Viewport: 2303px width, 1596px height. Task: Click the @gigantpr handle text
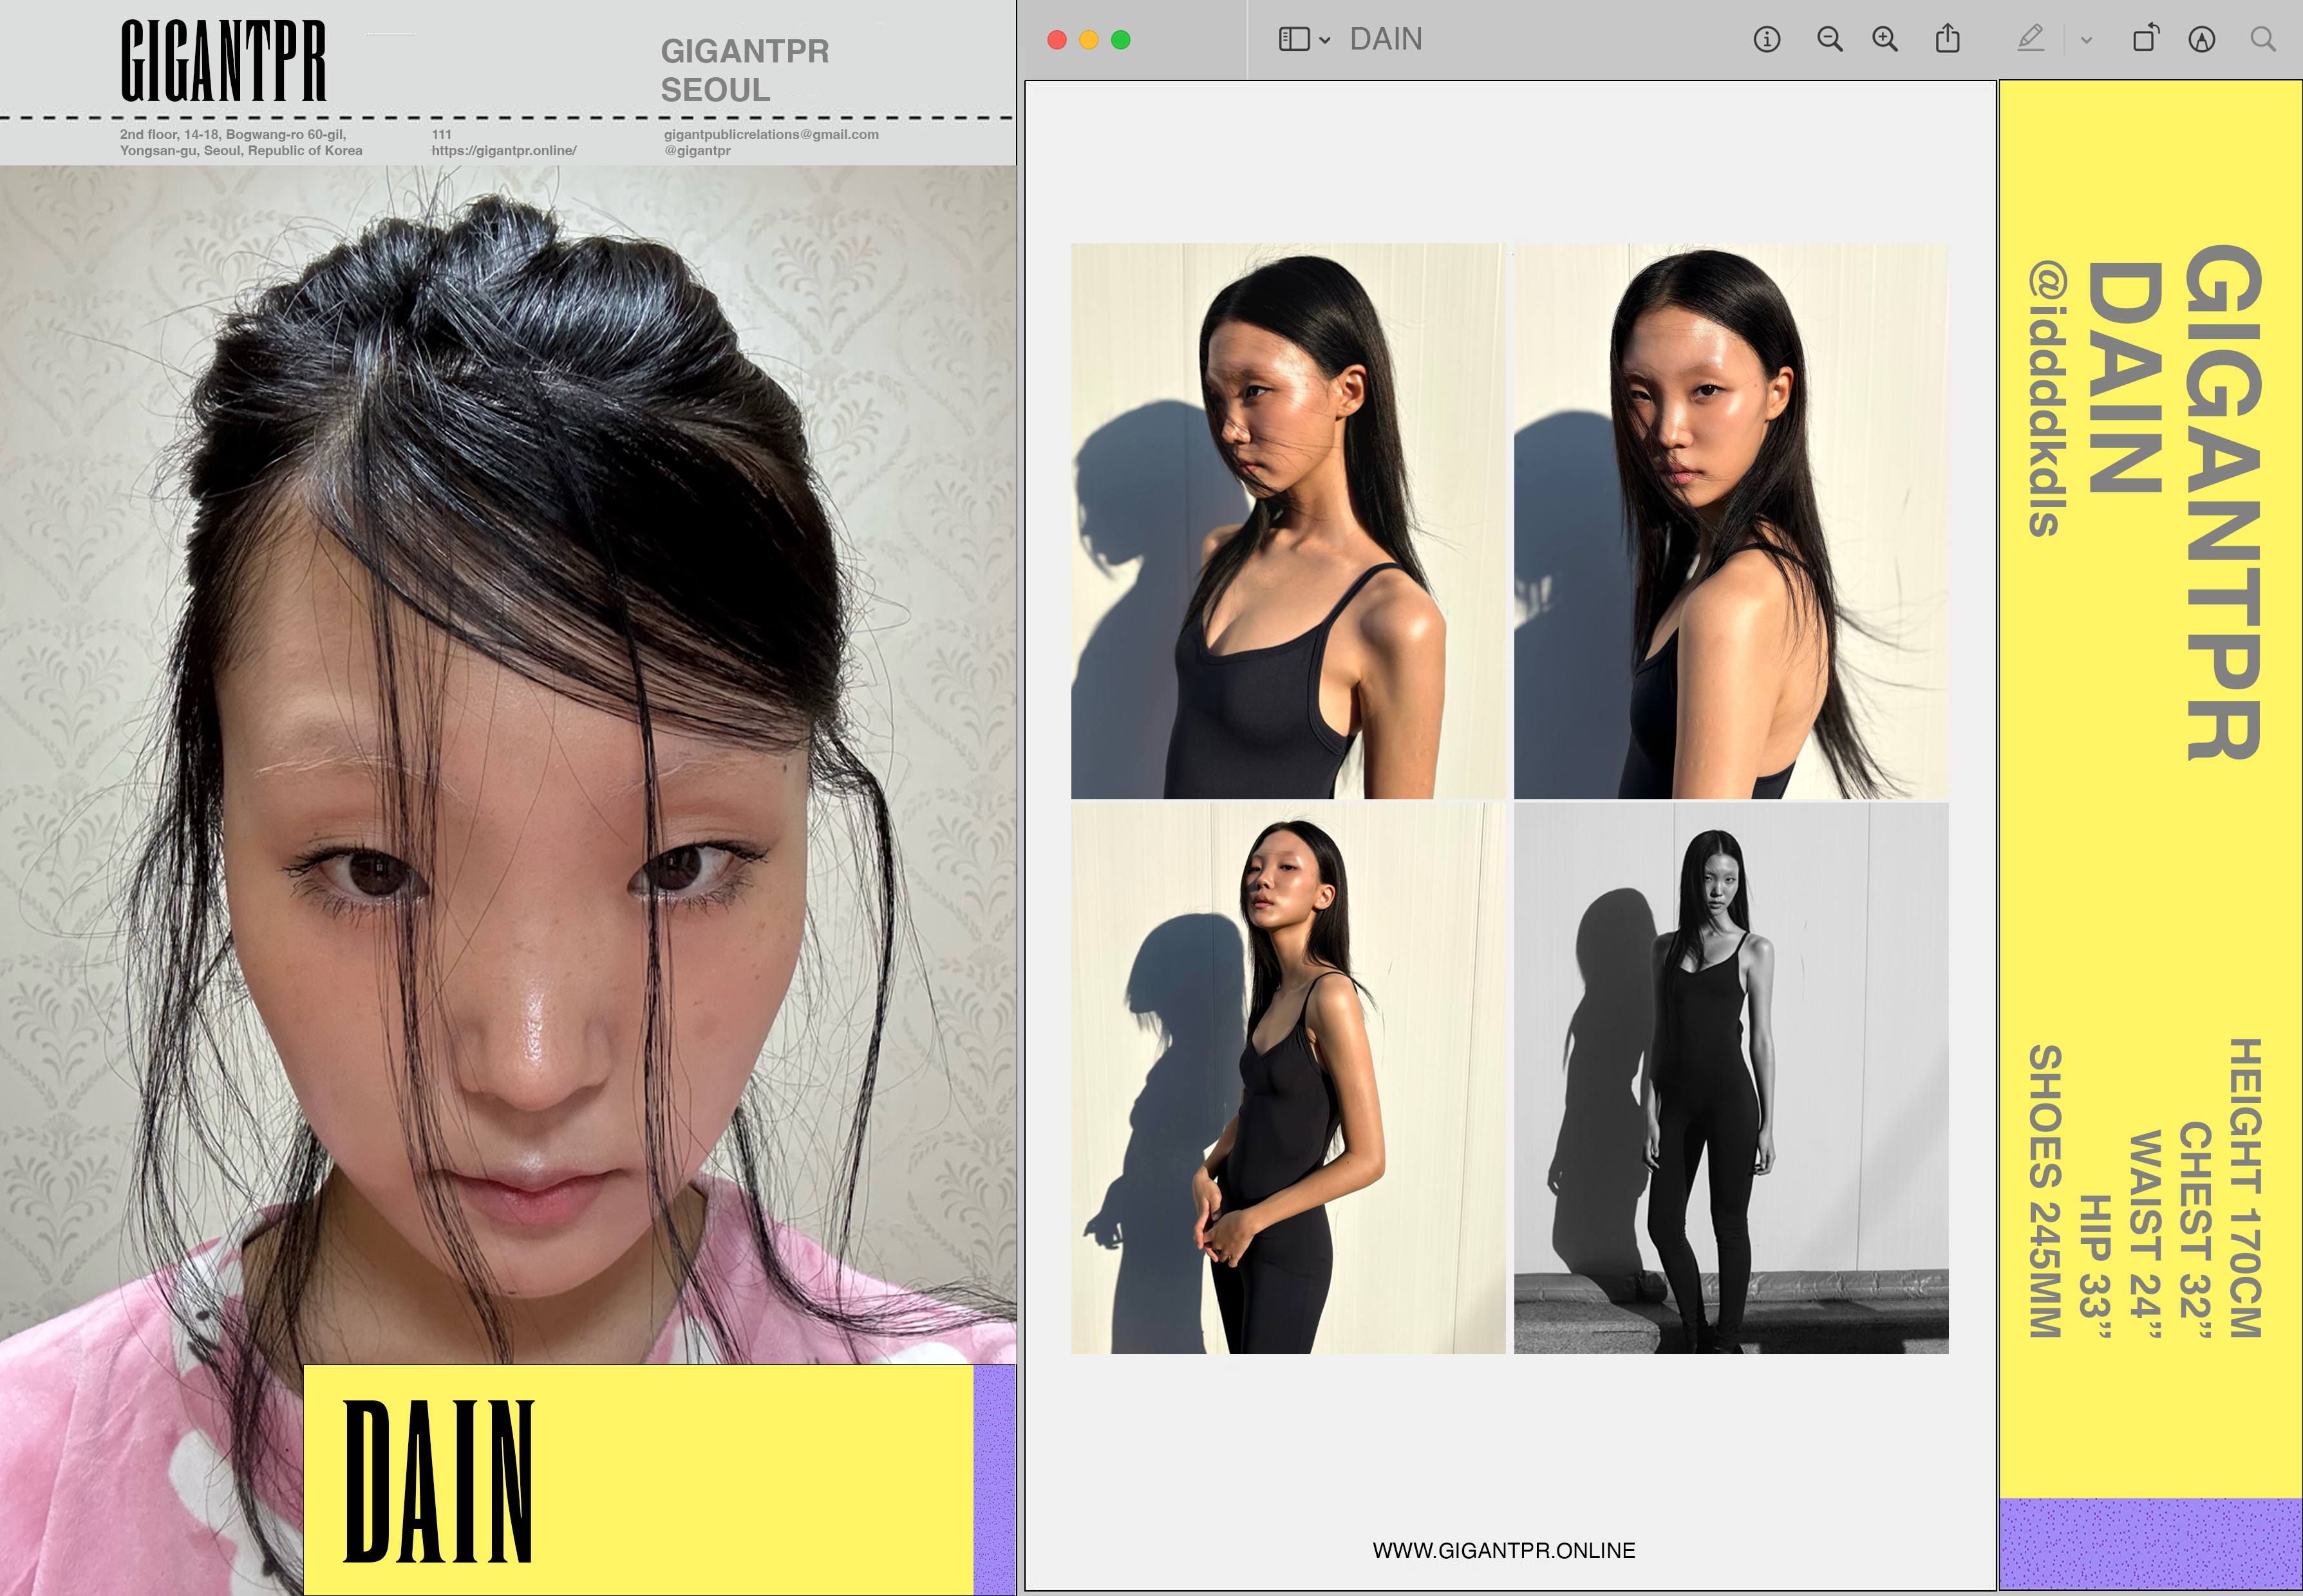click(x=697, y=151)
